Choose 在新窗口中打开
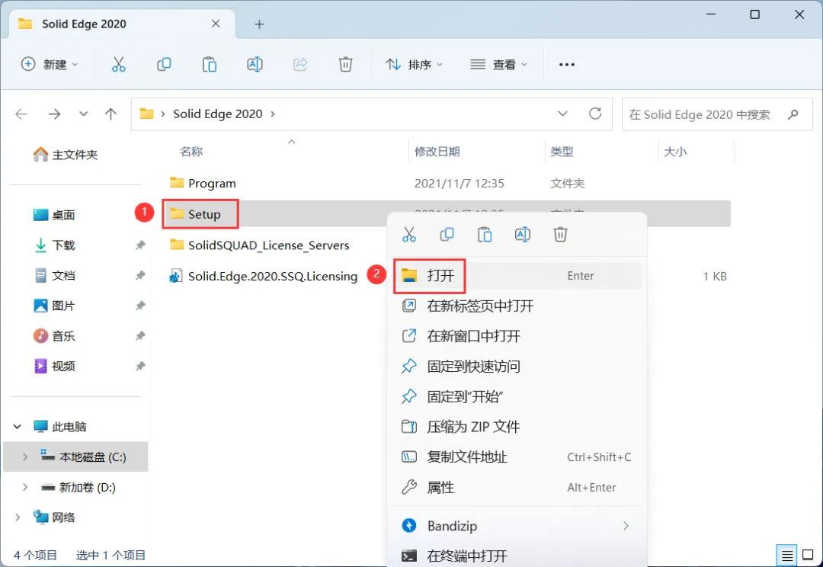Image resolution: width=823 pixels, height=567 pixels. pos(517,336)
